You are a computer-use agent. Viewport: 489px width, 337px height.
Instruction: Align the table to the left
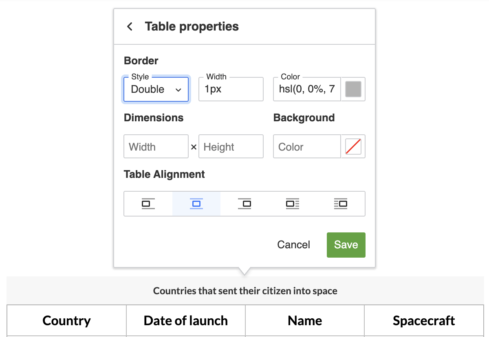click(148, 204)
